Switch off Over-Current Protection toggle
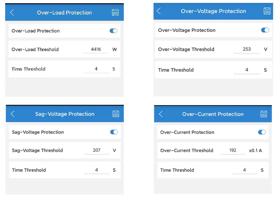The width and height of the screenshot is (277, 198). coord(262,132)
